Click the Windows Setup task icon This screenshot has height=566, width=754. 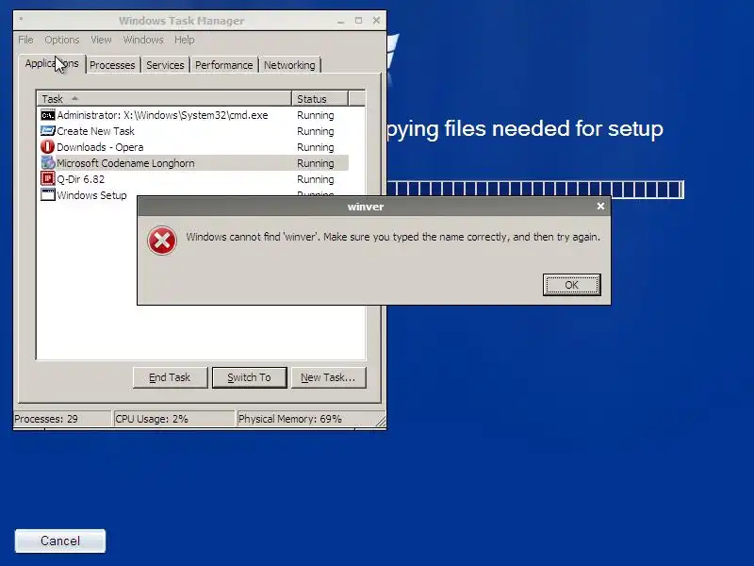48,194
